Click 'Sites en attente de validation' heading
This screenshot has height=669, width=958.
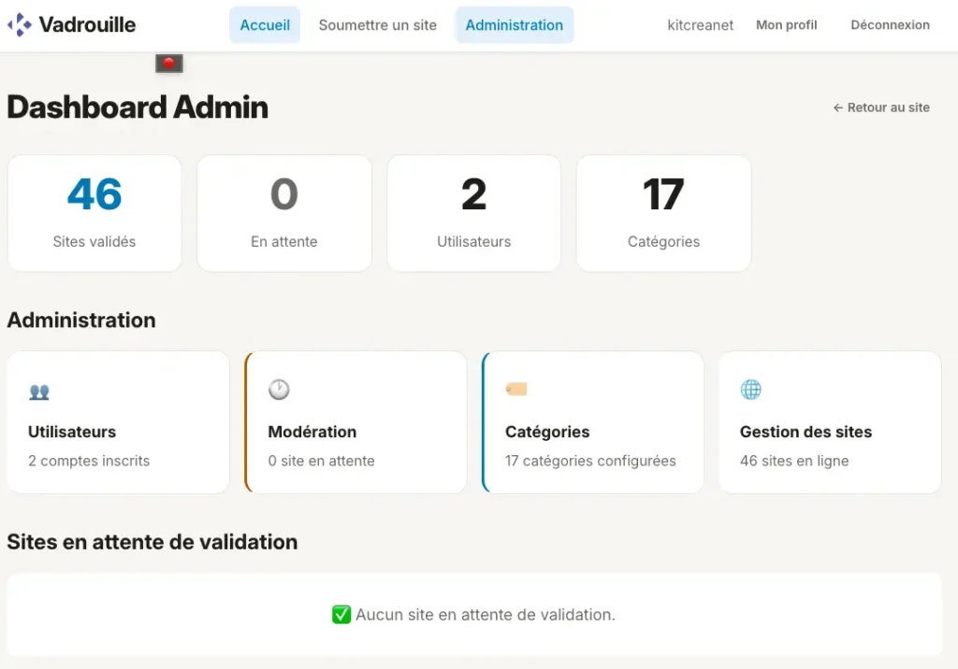152,542
